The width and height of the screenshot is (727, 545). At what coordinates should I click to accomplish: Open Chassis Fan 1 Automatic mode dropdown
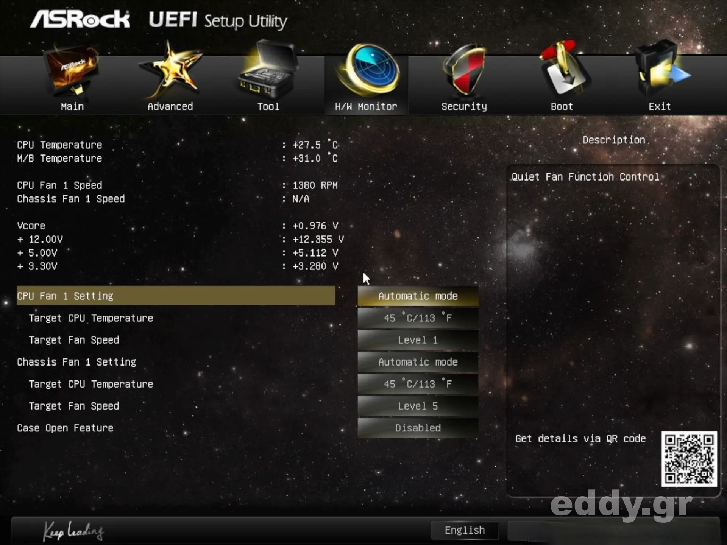click(x=418, y=362)
